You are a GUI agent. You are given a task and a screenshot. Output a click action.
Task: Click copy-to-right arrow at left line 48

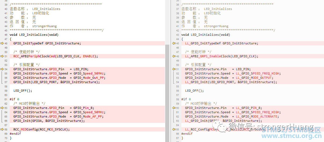(x=2, y=43)
